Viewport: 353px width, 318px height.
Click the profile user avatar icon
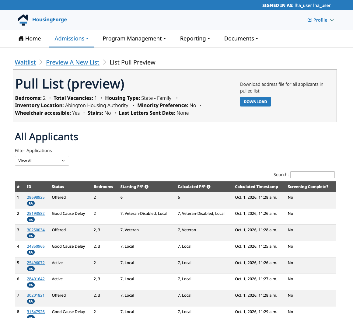pos(310,20)
